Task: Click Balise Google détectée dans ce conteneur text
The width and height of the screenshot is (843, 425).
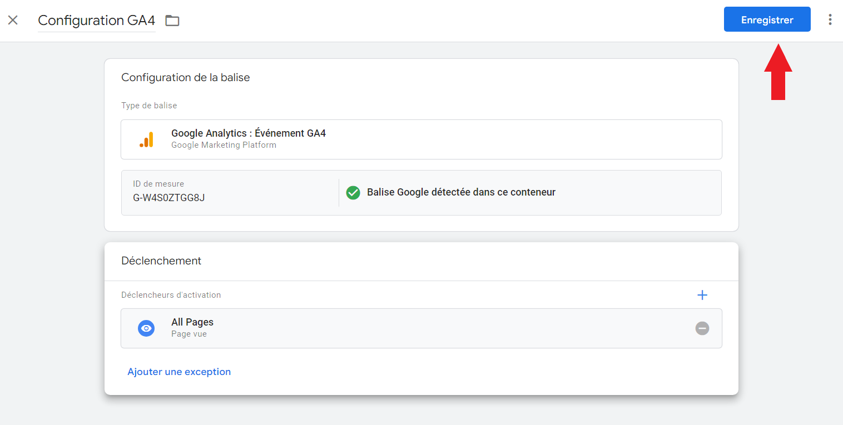Action: pyautogui.click(x=461, y=192)
